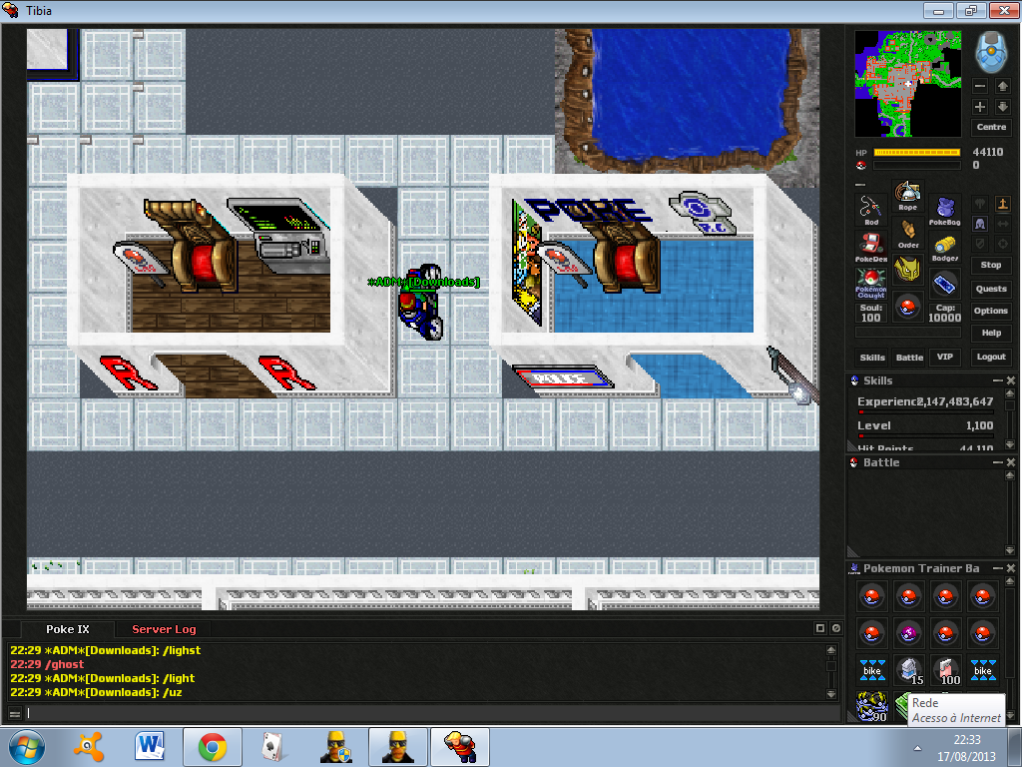Show hidden tray icons arrow
The width and height of the screenshot is (1022, 767).
(x=917, y=748)
